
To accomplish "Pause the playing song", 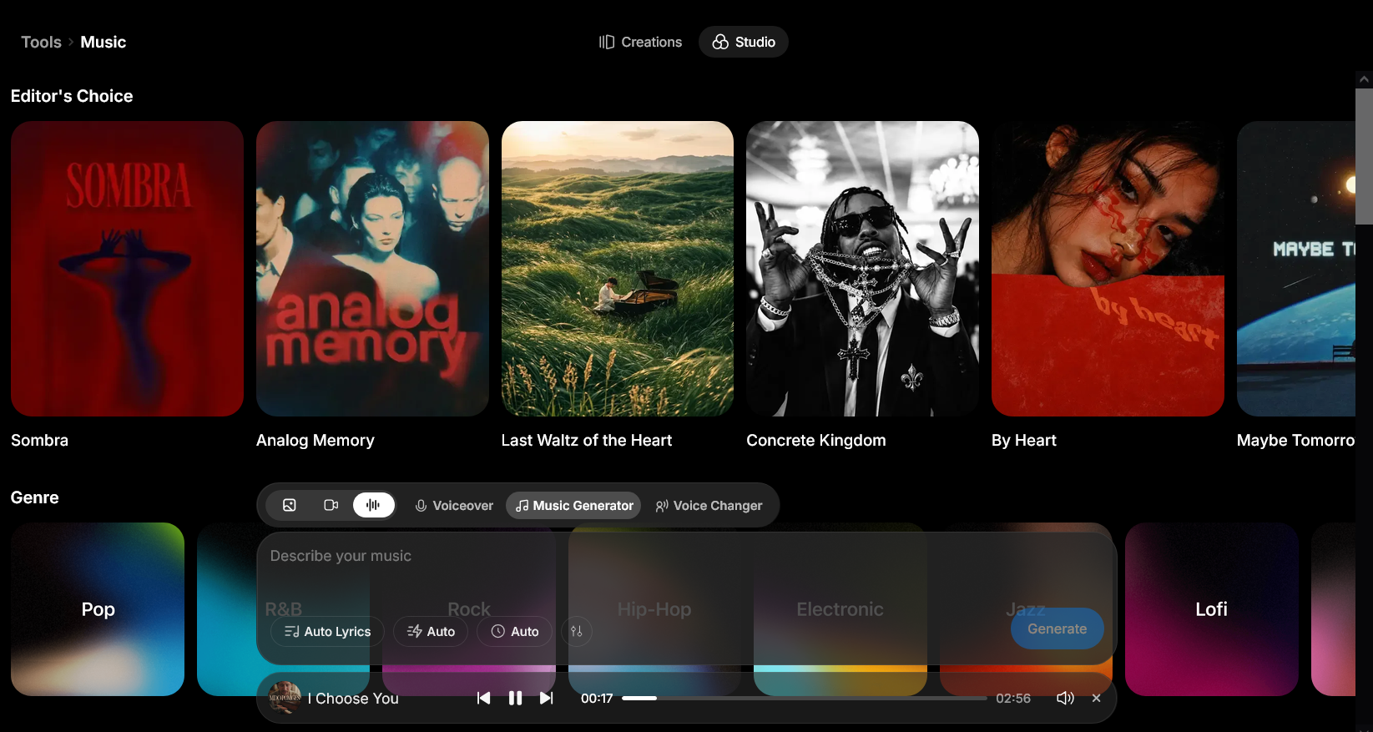I will click(x=515, y=698).
